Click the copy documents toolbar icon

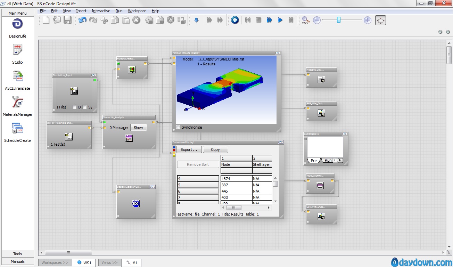click(x=115, y=20)
